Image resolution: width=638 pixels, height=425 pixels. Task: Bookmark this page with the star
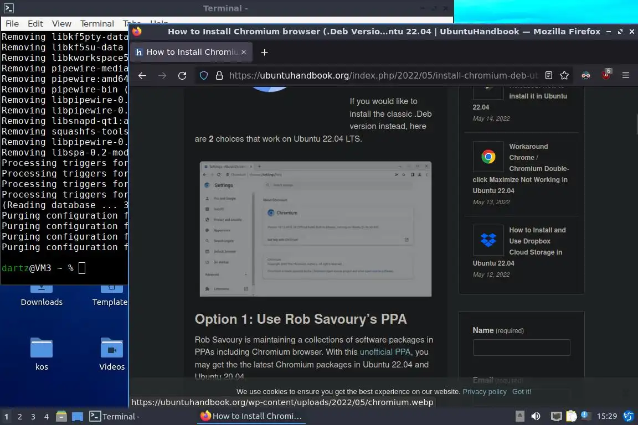pos(564,76)
